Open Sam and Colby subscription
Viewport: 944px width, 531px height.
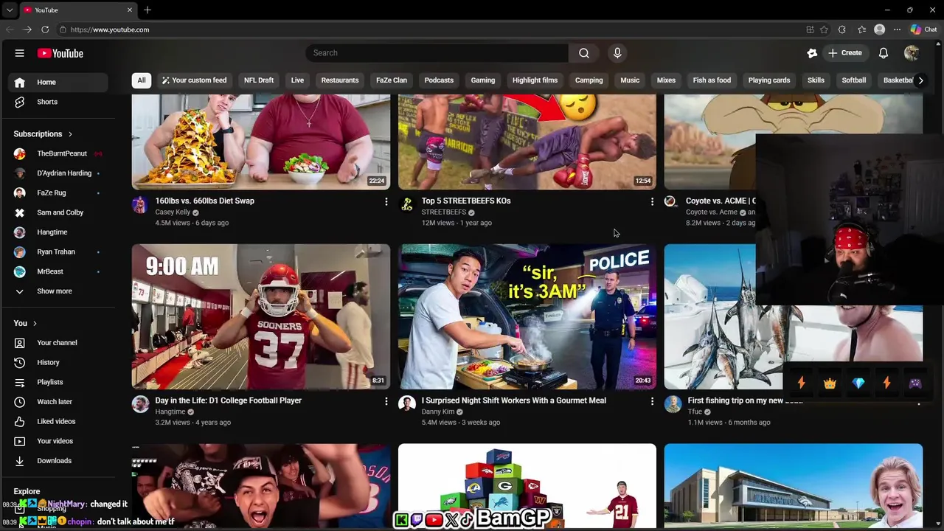(x=58, y=212)
